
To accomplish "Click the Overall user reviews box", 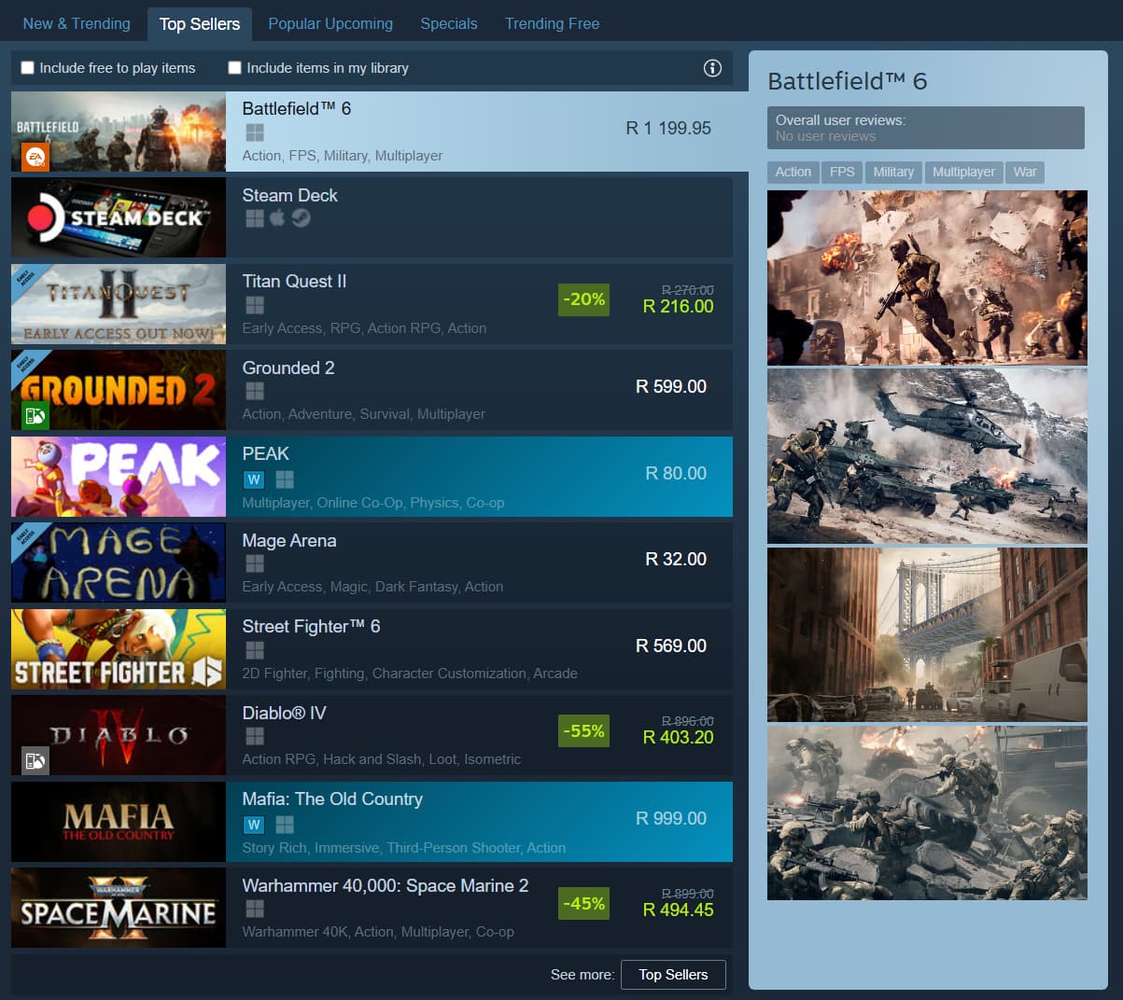I will click(926, 128).
